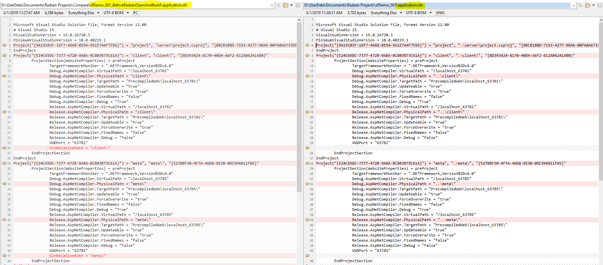Click right line 44 Release.AspNetCompiler.Debug = "False"

pos(395,245)
